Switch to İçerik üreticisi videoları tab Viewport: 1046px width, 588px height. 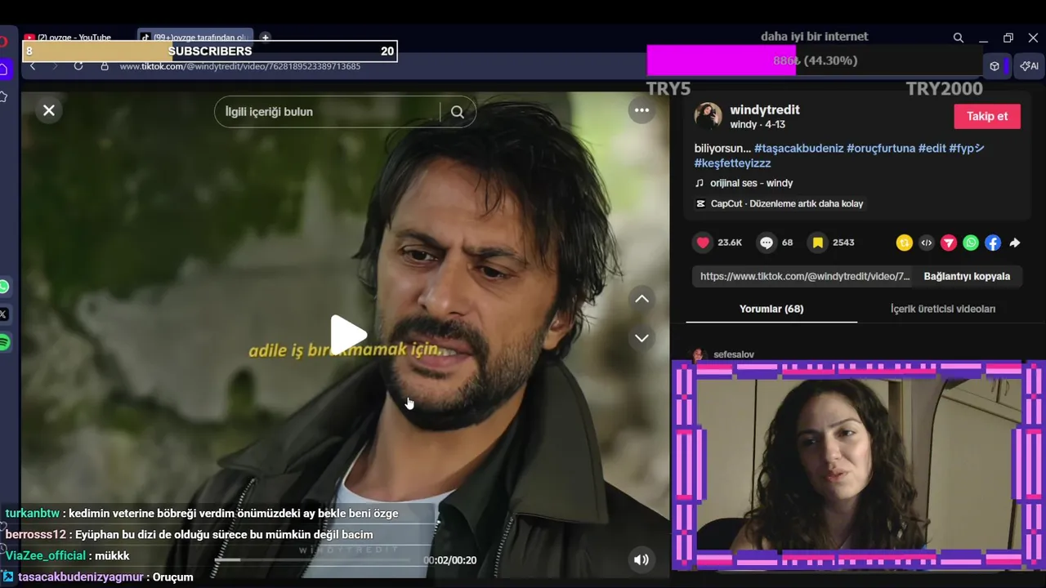point(943,309)
